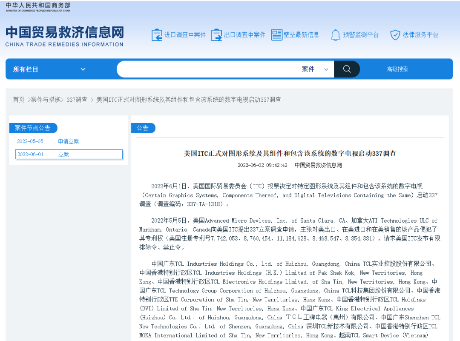Click the paragraph starting 中国广东TCL Industries
Viewport: 460px width, 341px height.
pyautogui.click(x=290, y=299)
